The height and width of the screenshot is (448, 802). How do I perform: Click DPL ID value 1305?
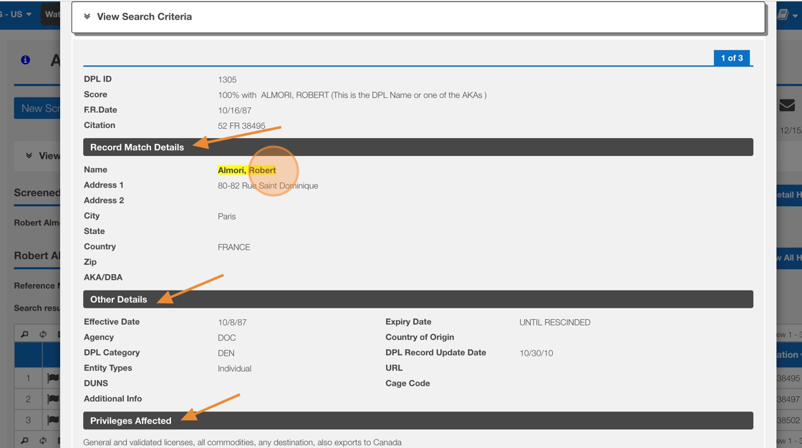(x=227, y=79)
